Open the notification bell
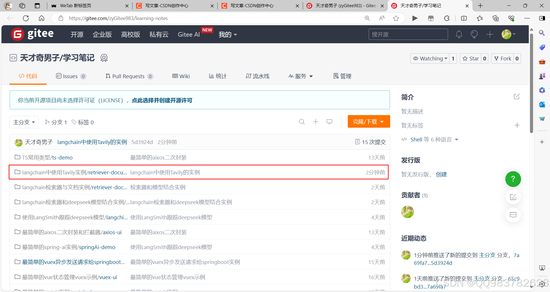 (x=459, y=34)
